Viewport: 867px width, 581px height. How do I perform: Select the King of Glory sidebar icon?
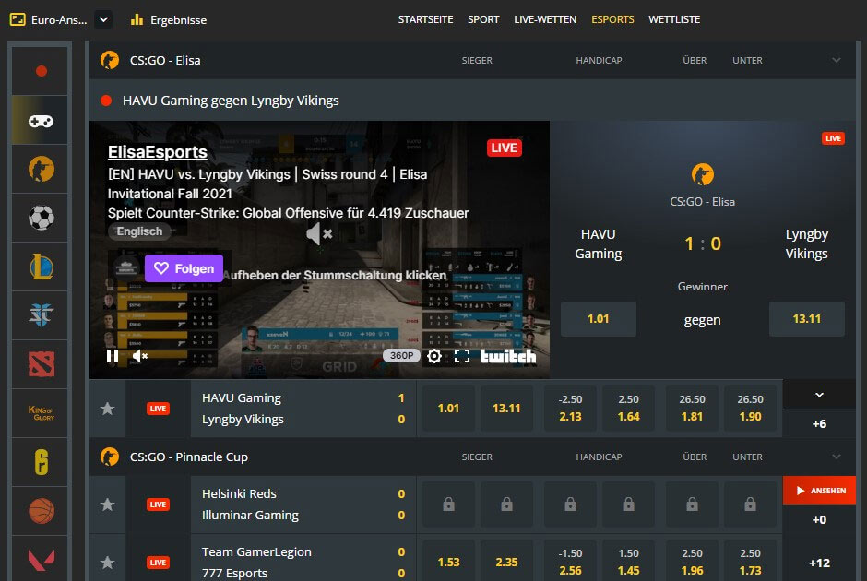[x=41, y=413]
